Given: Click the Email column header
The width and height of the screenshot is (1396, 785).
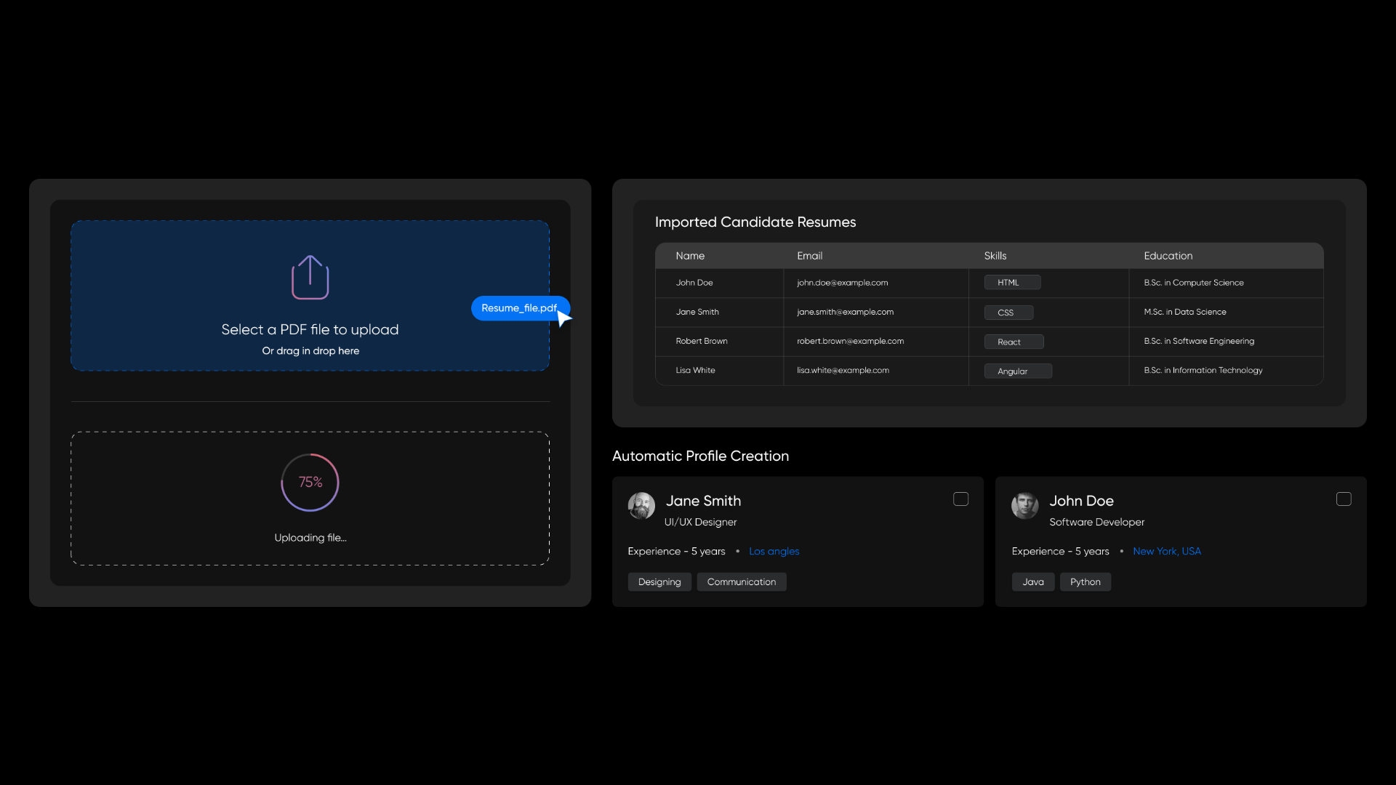Looking at the screenshot, I should [809, 256].
